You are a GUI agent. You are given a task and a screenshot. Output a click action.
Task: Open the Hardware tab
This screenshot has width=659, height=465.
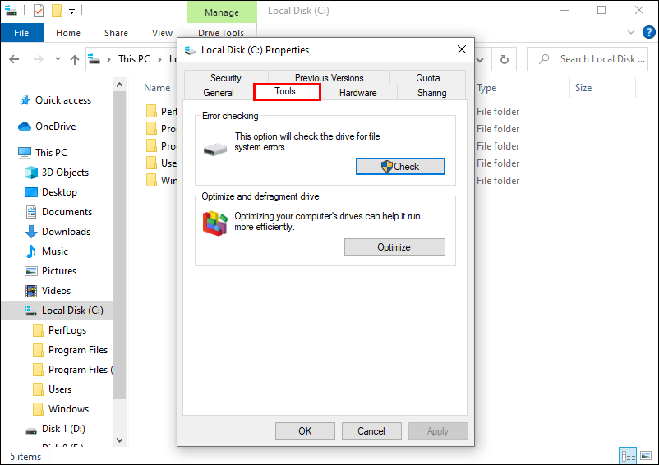358,93
